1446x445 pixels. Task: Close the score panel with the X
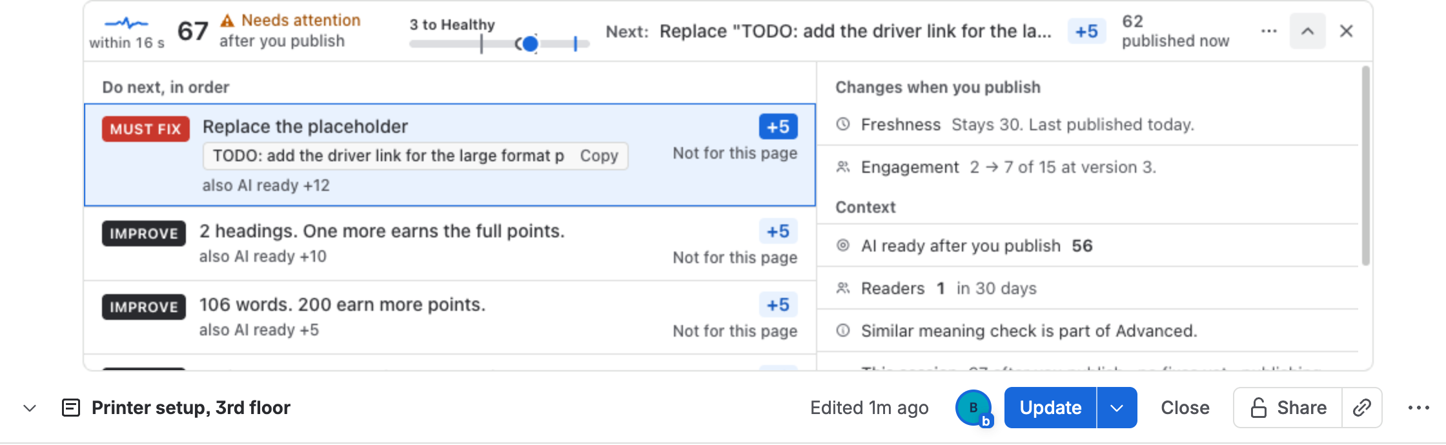click(1346, 31)
